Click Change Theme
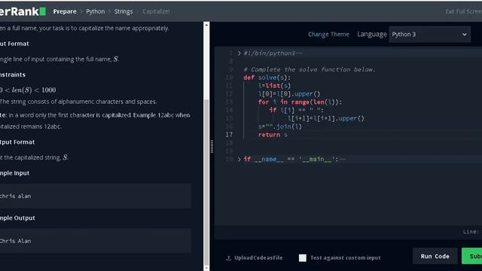482x271 pixels. (x=328, y=34)
